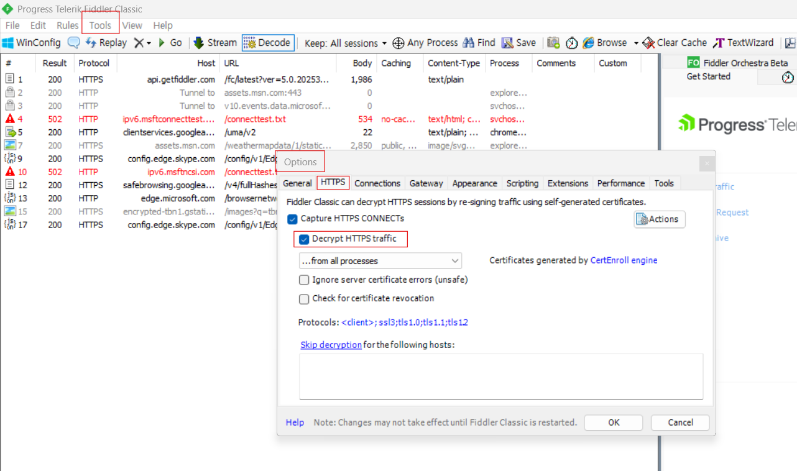797x471 pixels.
Task: Open the Rules menu
Action: coord(67,25)
